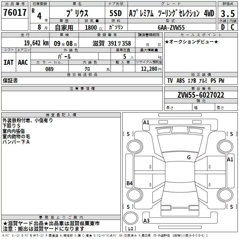Screen dimensions: 239x239
Task: Select the 高さ dimension field
Action: (226, 108)
